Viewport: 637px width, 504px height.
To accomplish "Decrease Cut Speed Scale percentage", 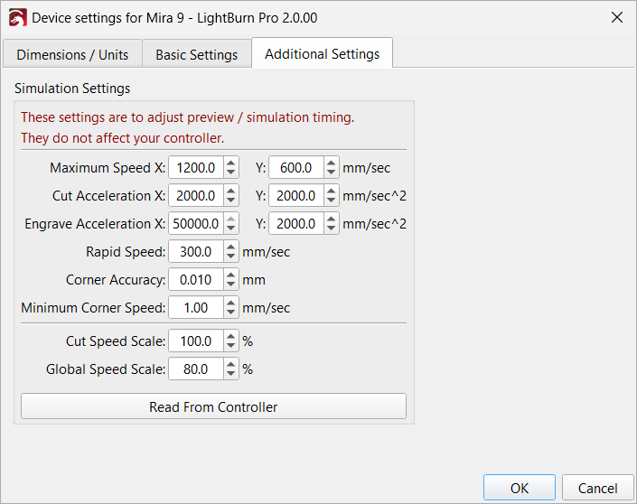I will point(231,346).
